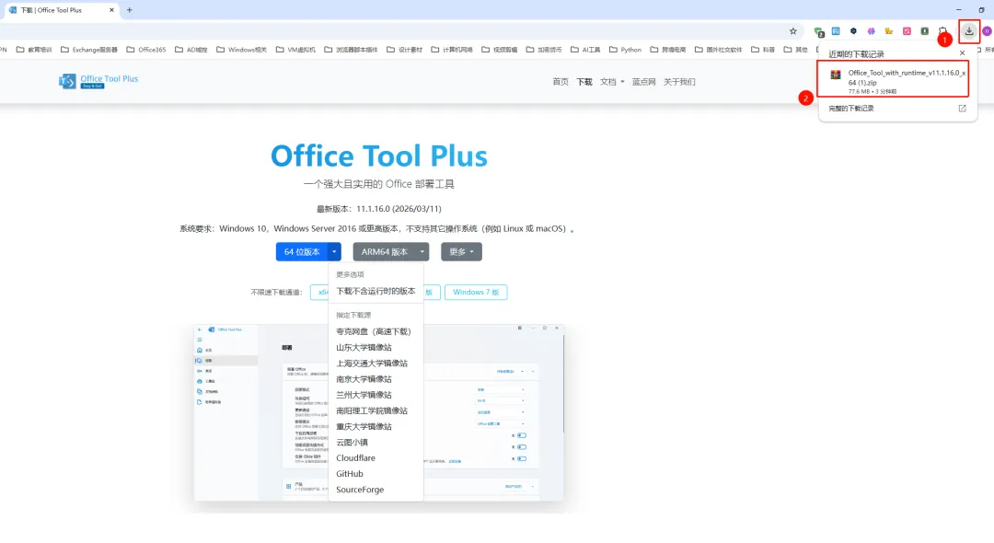
Task: Open the Windows相关 bookmark folder
Action: point(241,50)
